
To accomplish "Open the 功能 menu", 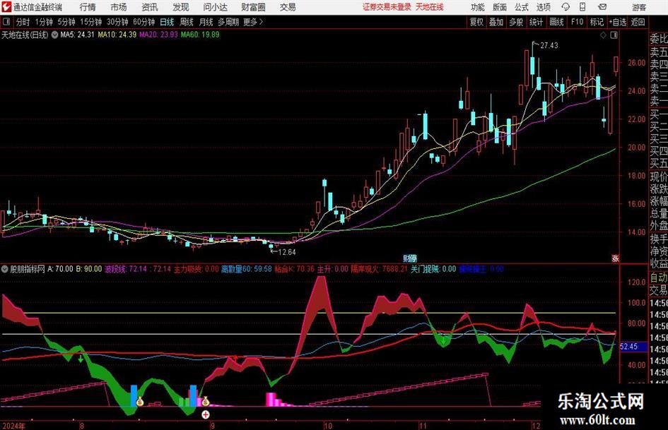I will coord(478,7).
